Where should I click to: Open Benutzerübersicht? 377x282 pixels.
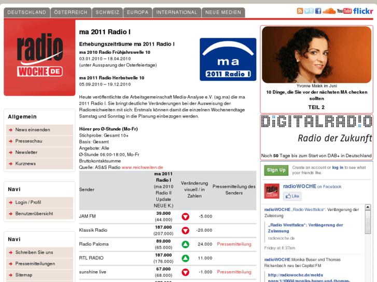[x=40, y=214]
